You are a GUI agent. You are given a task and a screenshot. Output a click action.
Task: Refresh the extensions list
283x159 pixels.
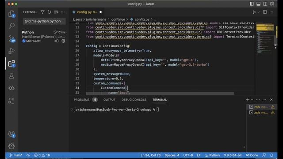pos(49,12)
